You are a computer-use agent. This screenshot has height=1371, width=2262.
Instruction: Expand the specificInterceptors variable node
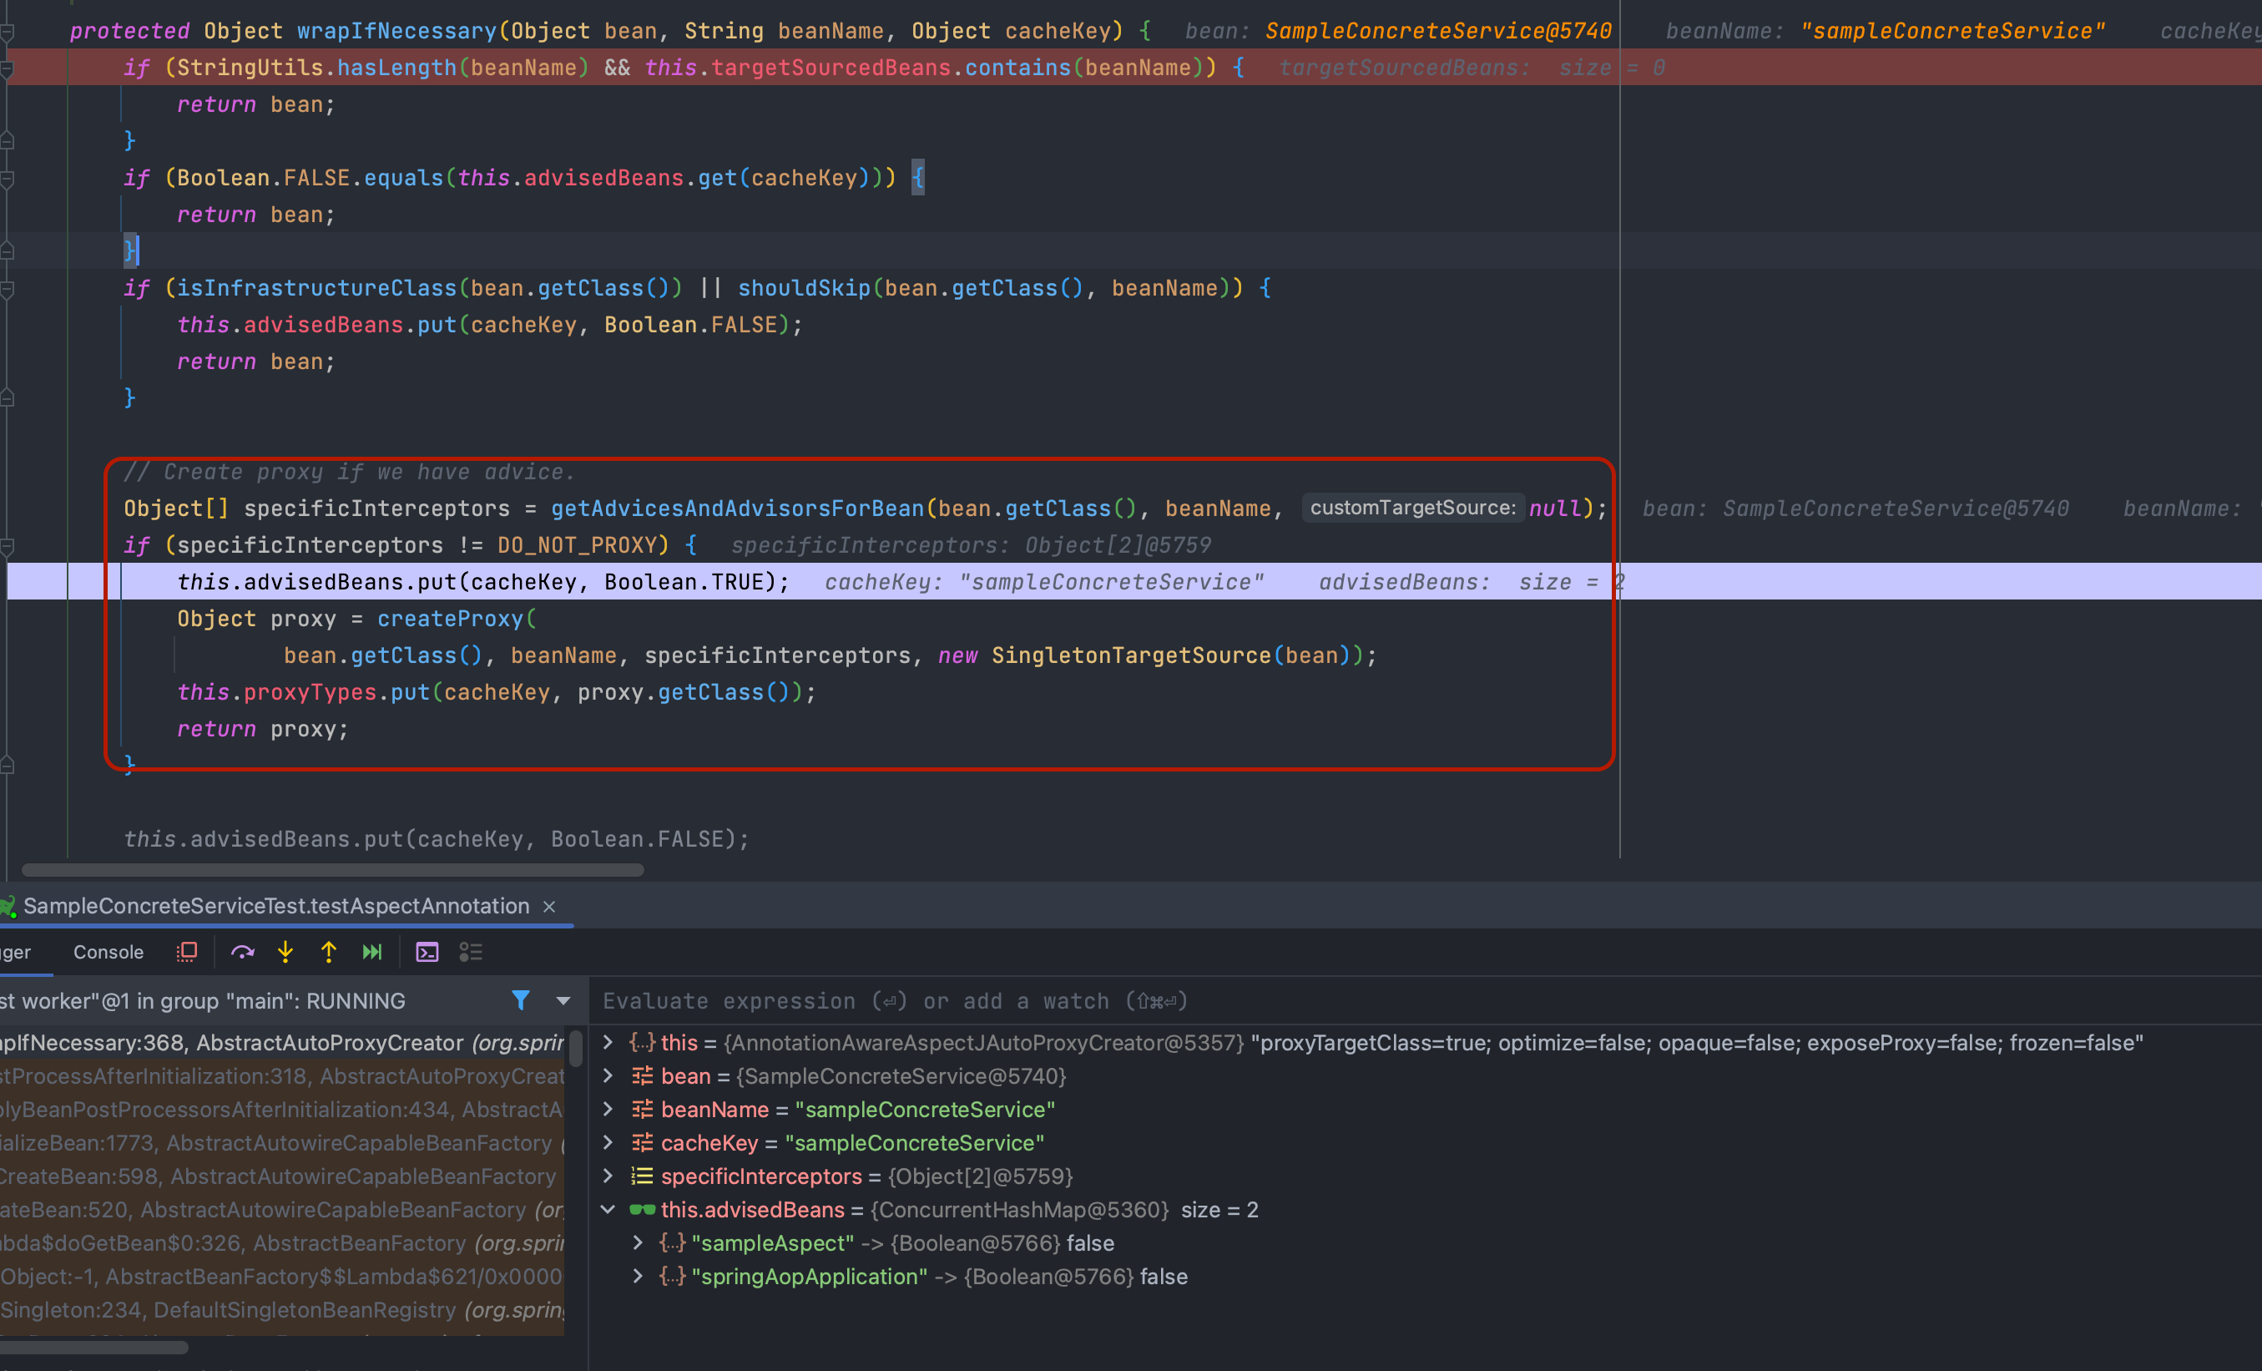(608, 1176)
